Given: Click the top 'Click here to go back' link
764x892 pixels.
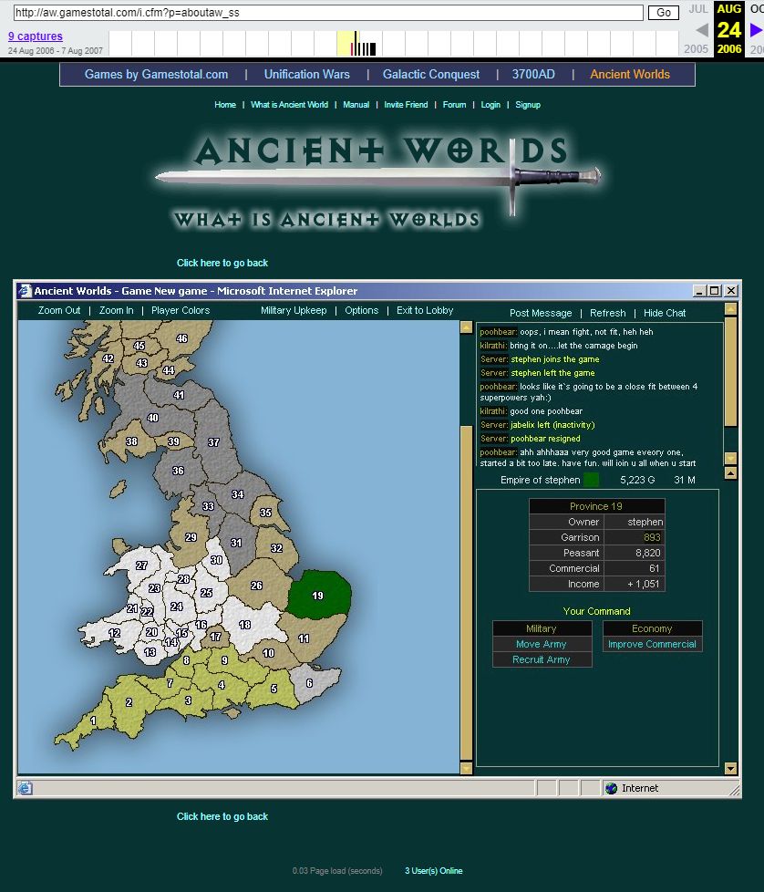Looking at the screenshot, I should (x=222, y=263).
